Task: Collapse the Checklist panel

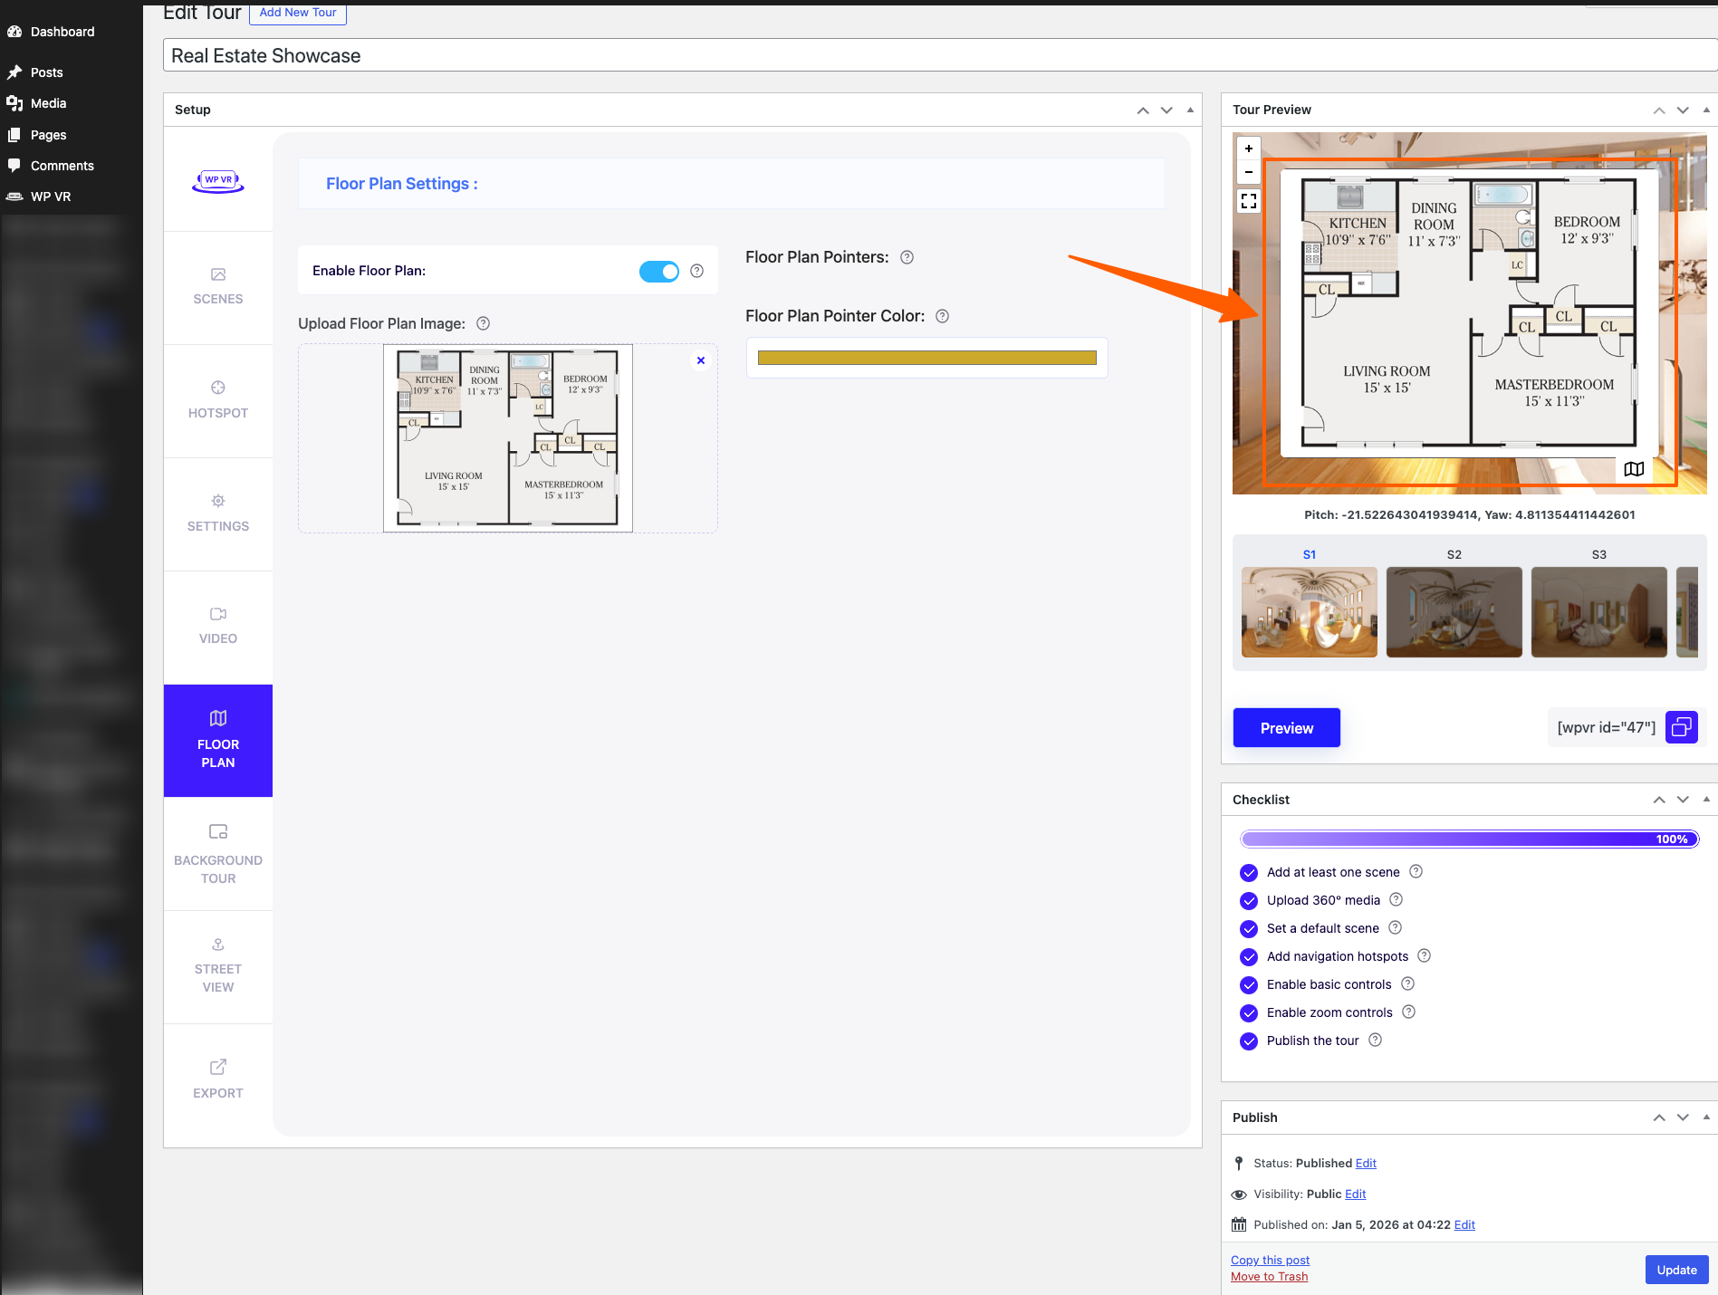Action: [x=1706, y=800]
